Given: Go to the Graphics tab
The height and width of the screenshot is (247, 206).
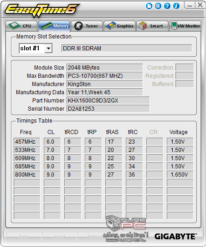Looking at the screenshot, I should point(120,26).
